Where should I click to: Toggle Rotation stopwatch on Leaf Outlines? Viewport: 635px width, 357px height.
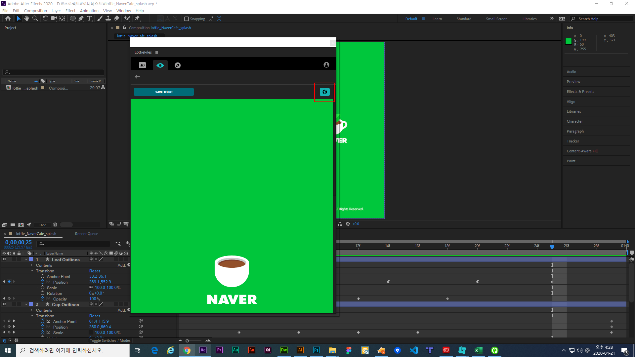(x=42, y=293)
